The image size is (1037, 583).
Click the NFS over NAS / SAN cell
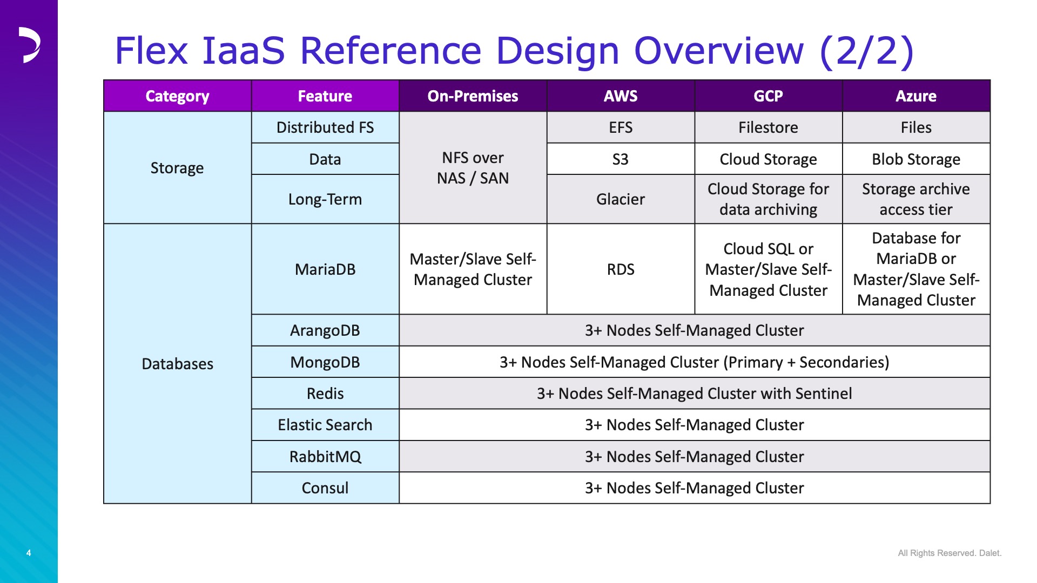click(473, 168)
